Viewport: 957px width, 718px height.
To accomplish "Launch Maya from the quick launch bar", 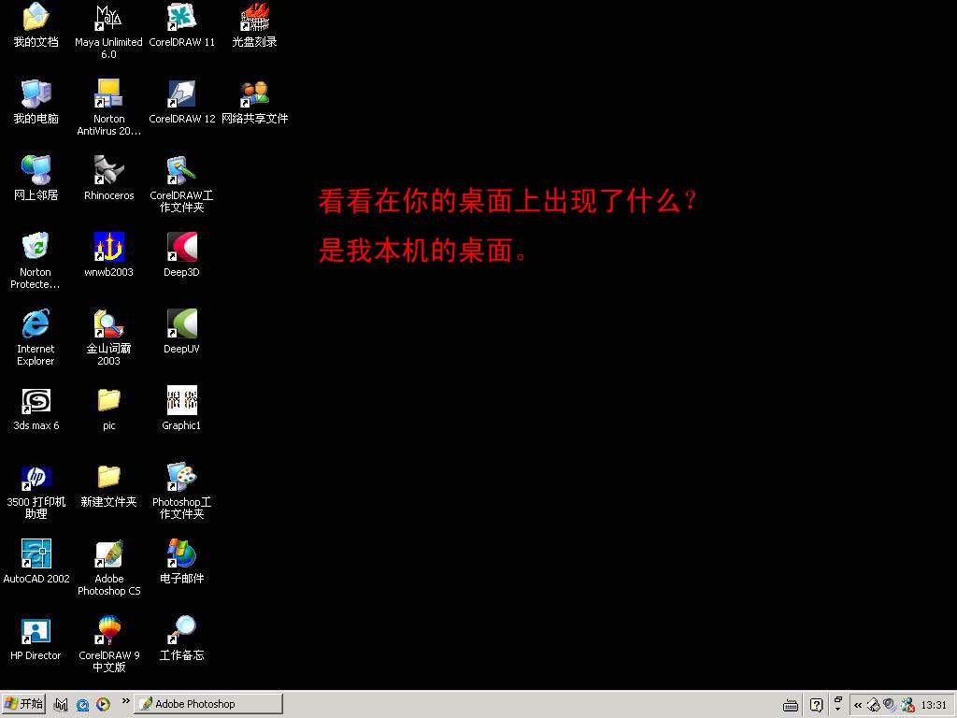I will (x=61, y=705).
